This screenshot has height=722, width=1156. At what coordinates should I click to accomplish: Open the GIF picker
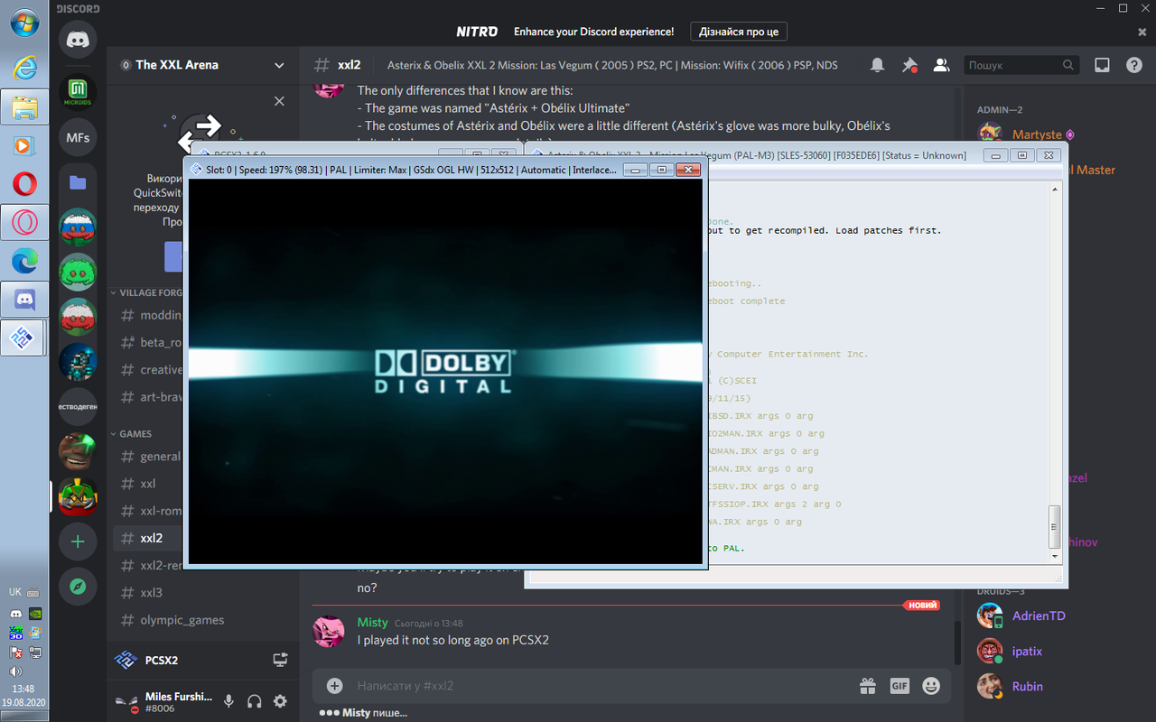coord(900,686)
